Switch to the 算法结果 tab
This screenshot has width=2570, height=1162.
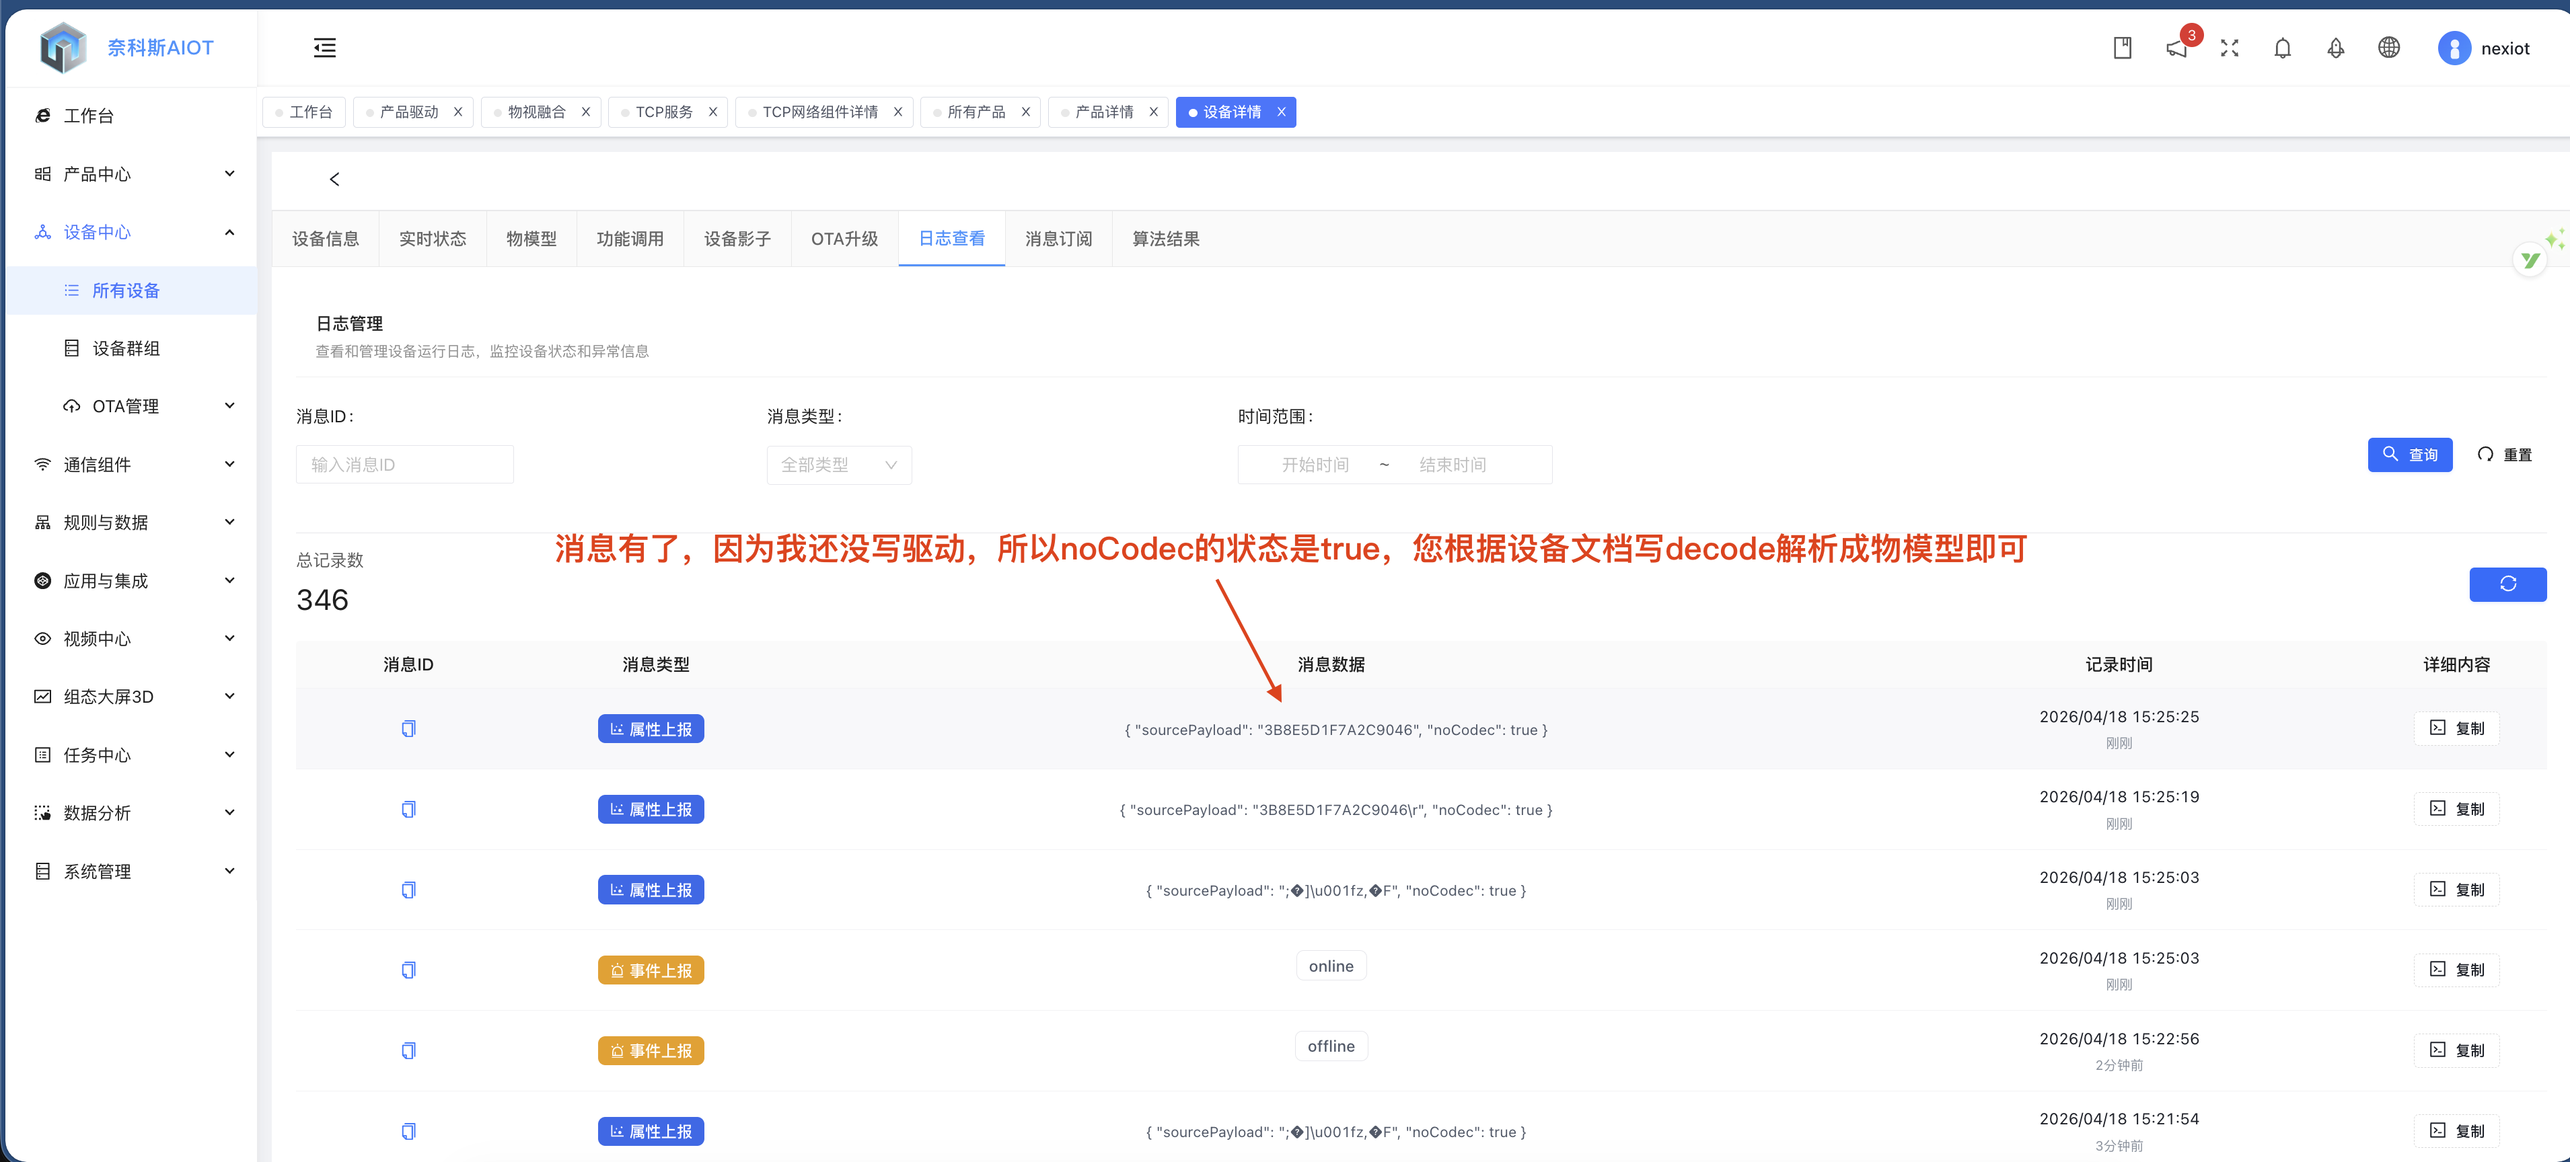tap(1165, 239)
